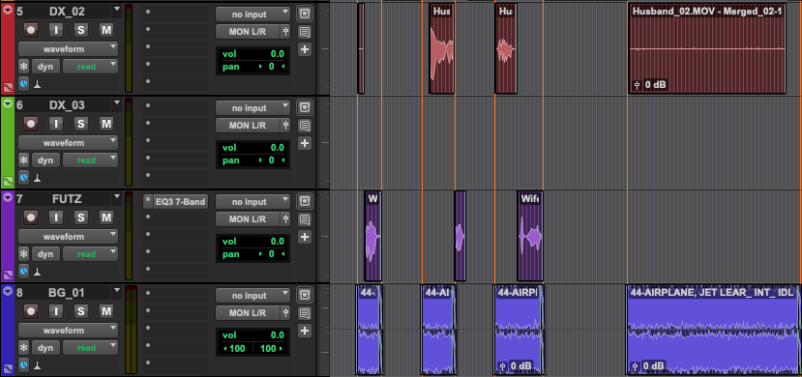Click the freeze snowflake icon on BG_01
Viewport: 802px width, 377px height.
tap(23, 348)
